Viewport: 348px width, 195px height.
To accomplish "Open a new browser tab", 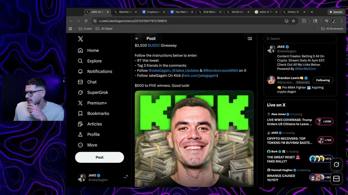I will 312,12.
